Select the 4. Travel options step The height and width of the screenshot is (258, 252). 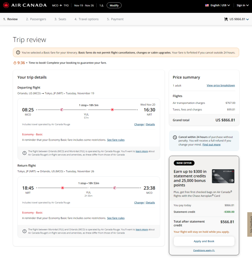[x=87, y=19]
